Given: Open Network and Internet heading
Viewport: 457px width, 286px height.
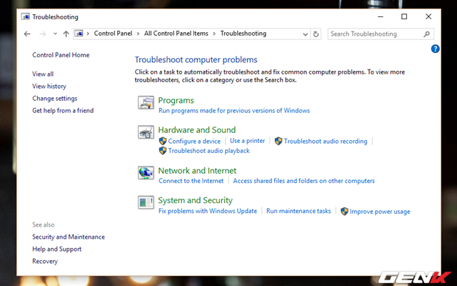Looking at the screenshot, I should pos(197,171).
